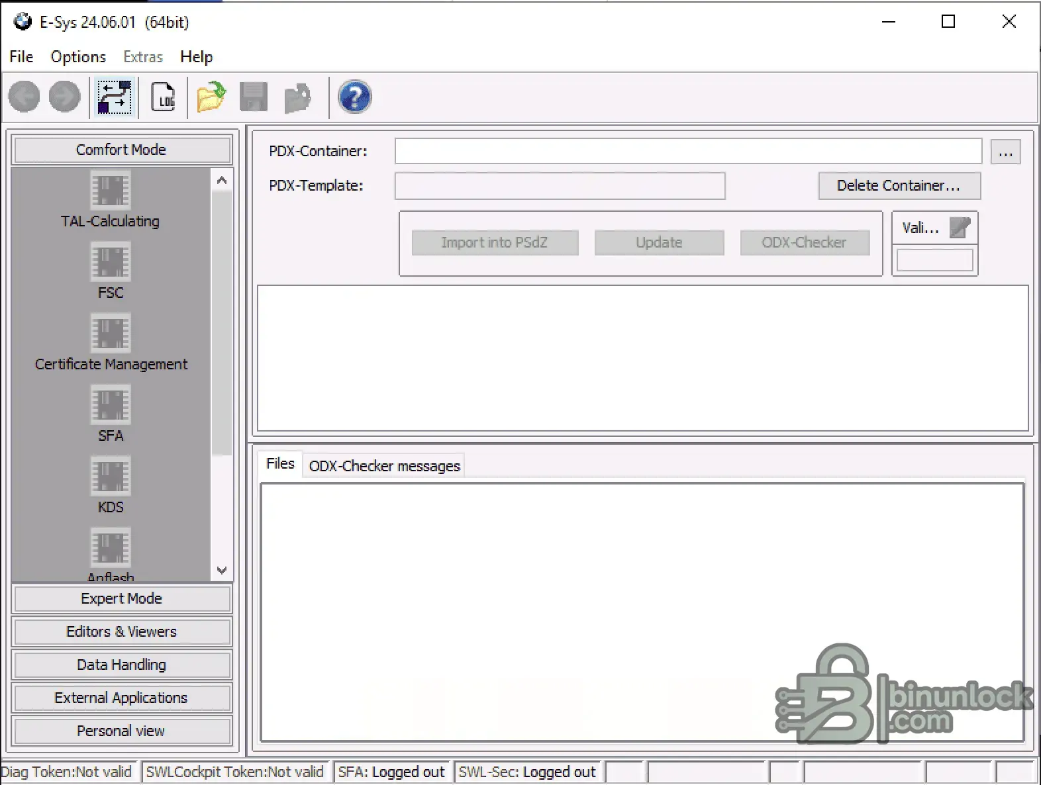This screenshot has height=785, width=1041.
Task: Open the Anflash module icon
Action: tap(111, 547)
